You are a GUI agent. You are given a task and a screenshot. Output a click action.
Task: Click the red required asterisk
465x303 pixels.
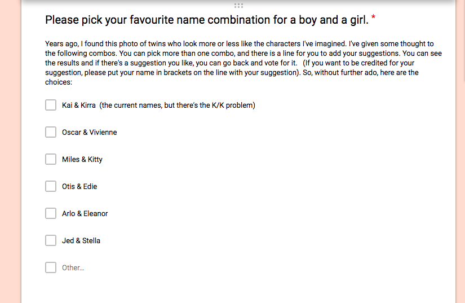click(x=373, y=20)
